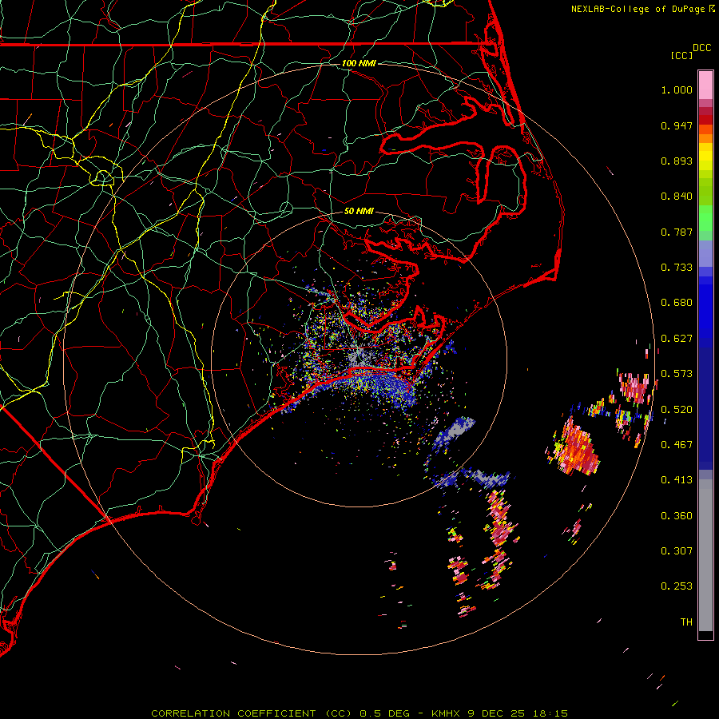The image size is (719, 719).
Task: Click the 0.467 scale value
Action: tap(677, 445)
